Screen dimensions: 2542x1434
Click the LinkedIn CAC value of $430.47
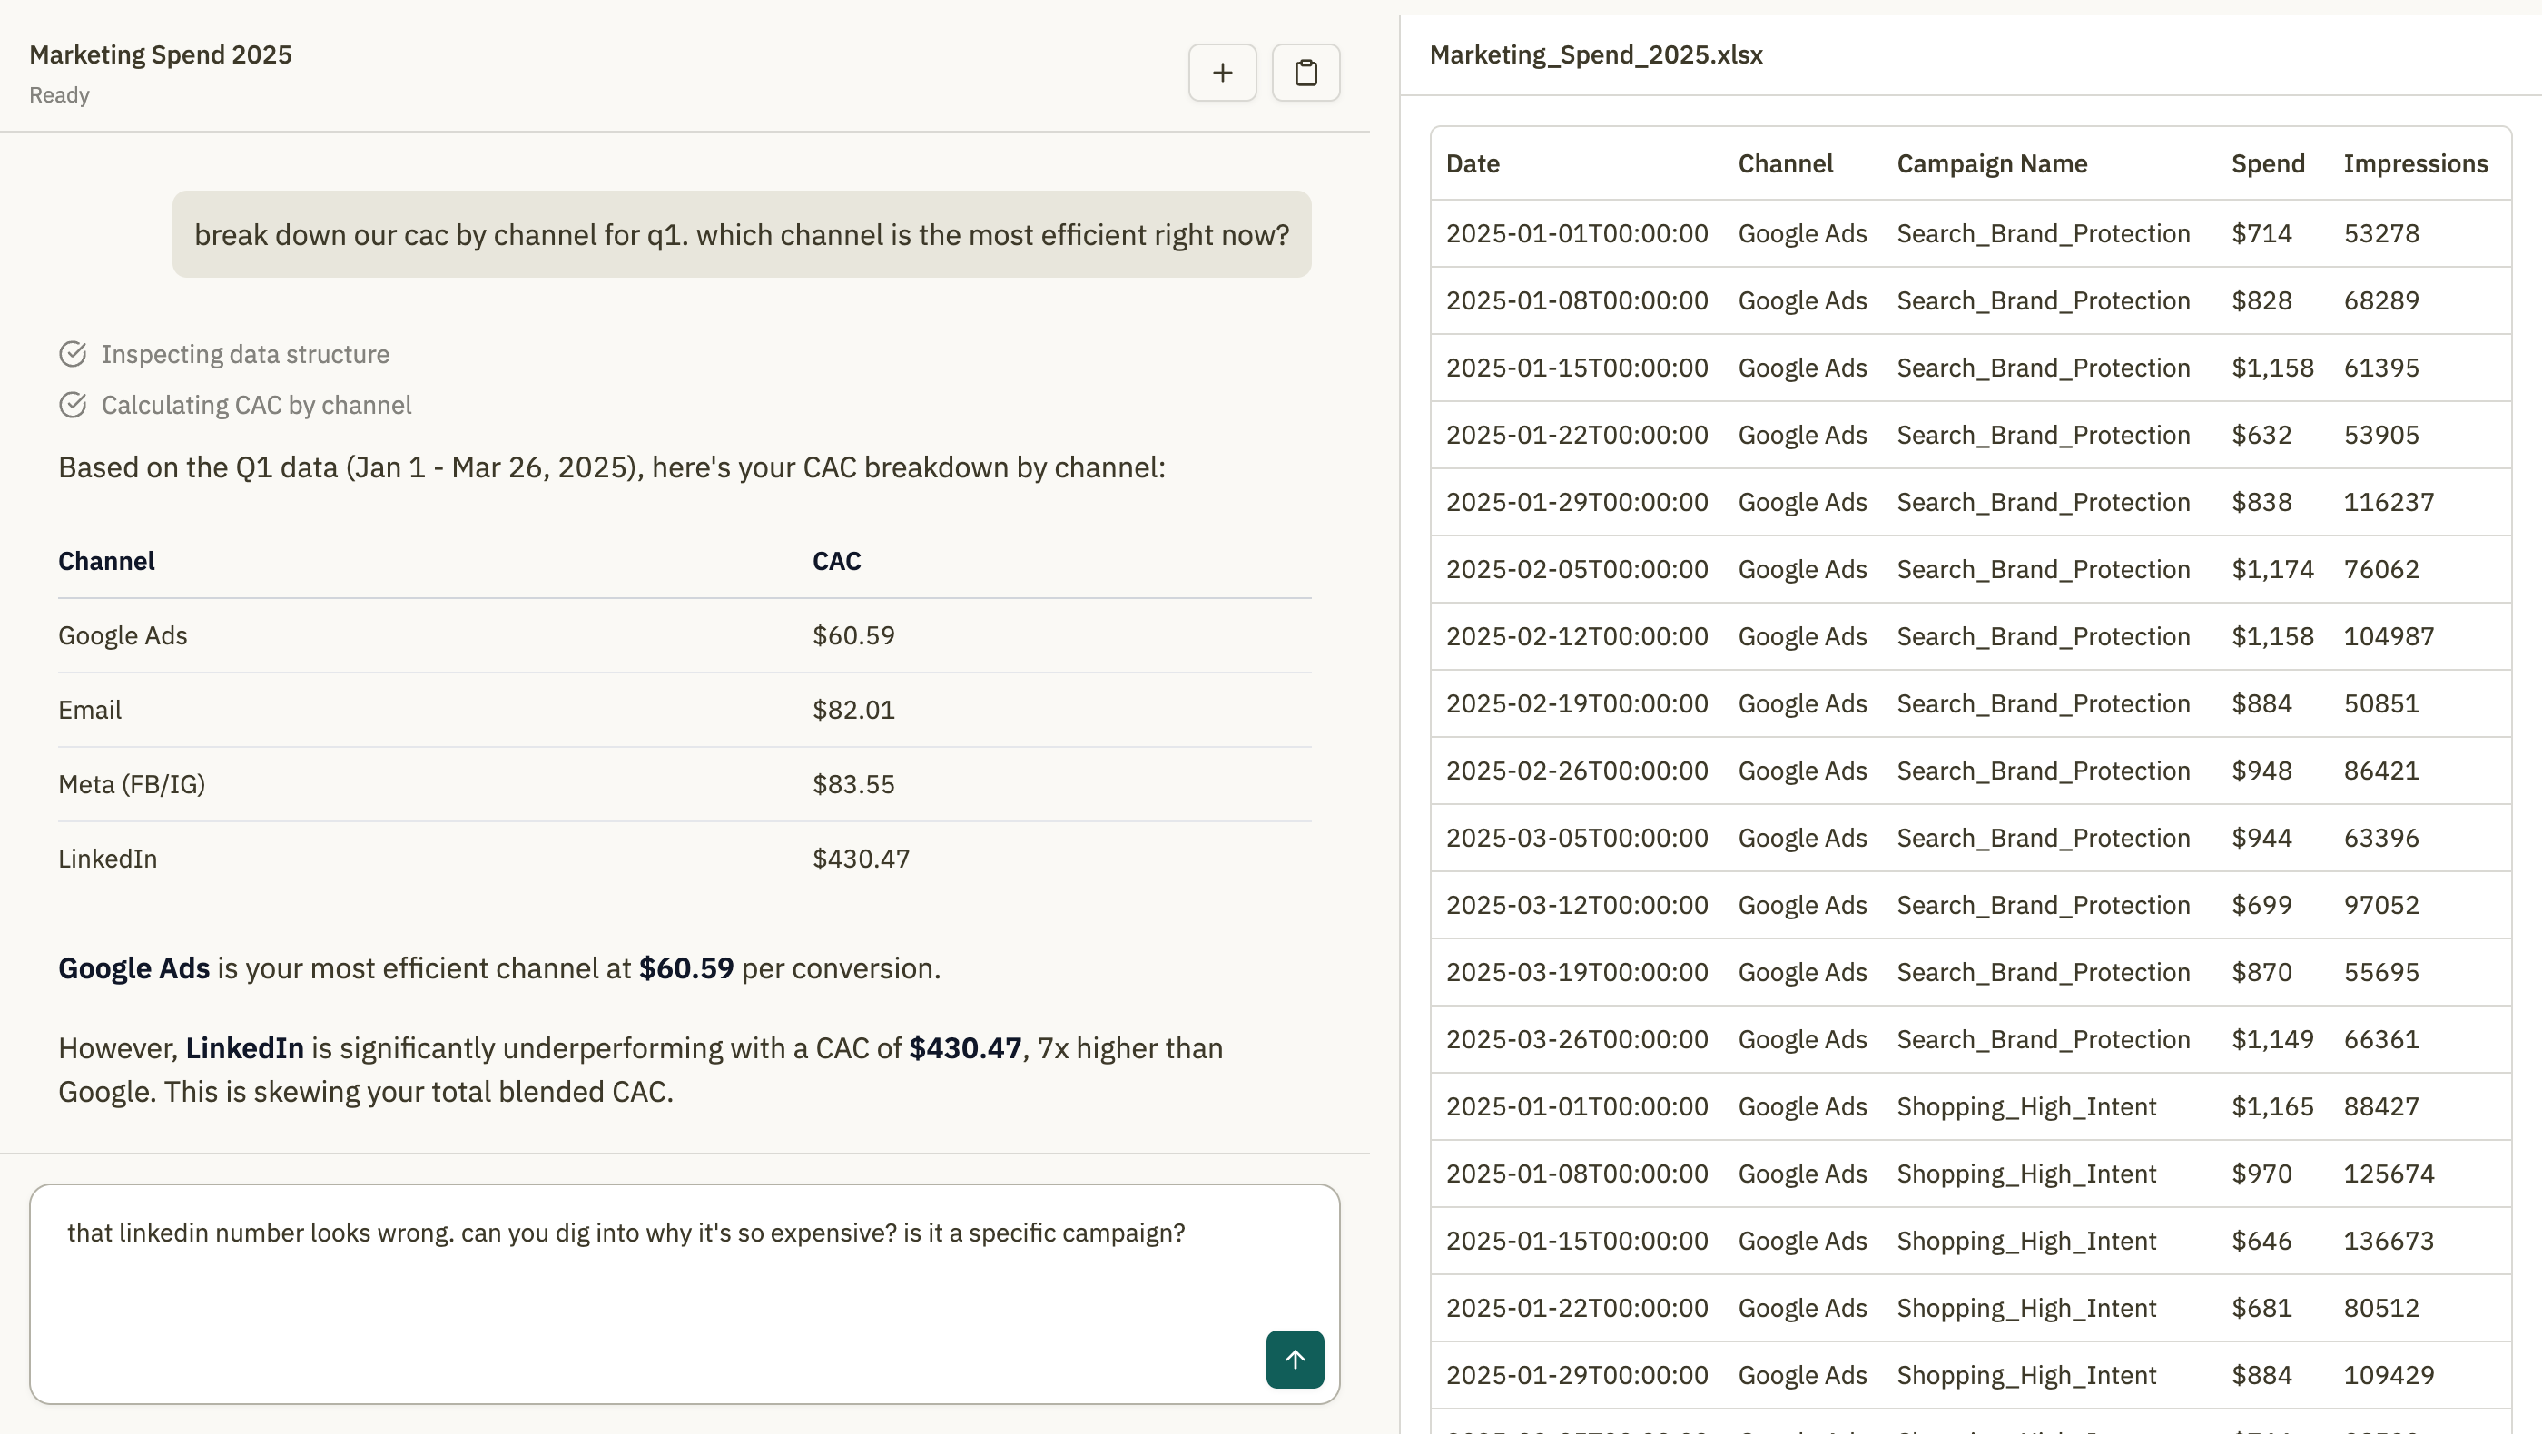(861, 858)
